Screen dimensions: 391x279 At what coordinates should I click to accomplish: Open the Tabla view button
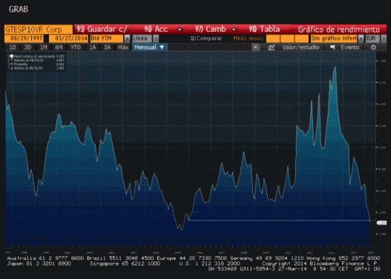point(264,29)
